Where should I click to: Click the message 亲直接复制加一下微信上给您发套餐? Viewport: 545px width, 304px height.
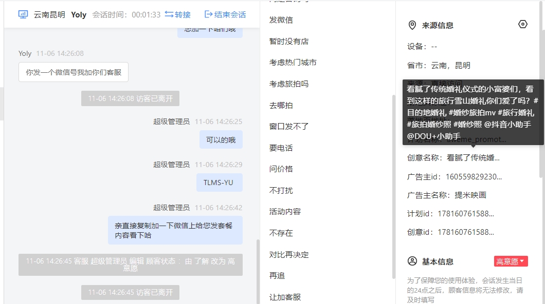tap(175, 230)
